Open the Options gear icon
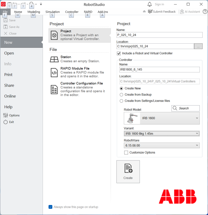The width and height of the screenshot is (208, 215). (6, 115)
